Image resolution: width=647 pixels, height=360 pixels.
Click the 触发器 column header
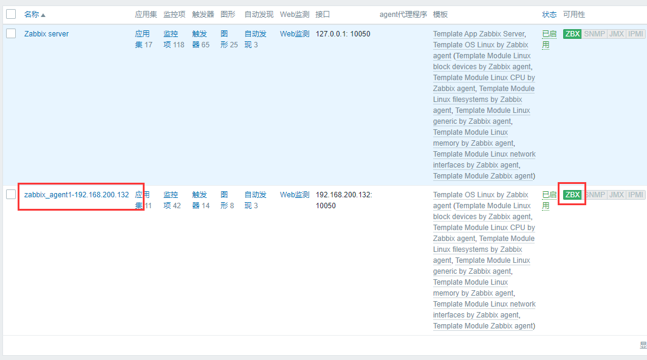point(203,15)
